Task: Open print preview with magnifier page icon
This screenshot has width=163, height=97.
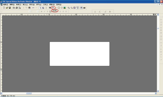Action: 20,8
